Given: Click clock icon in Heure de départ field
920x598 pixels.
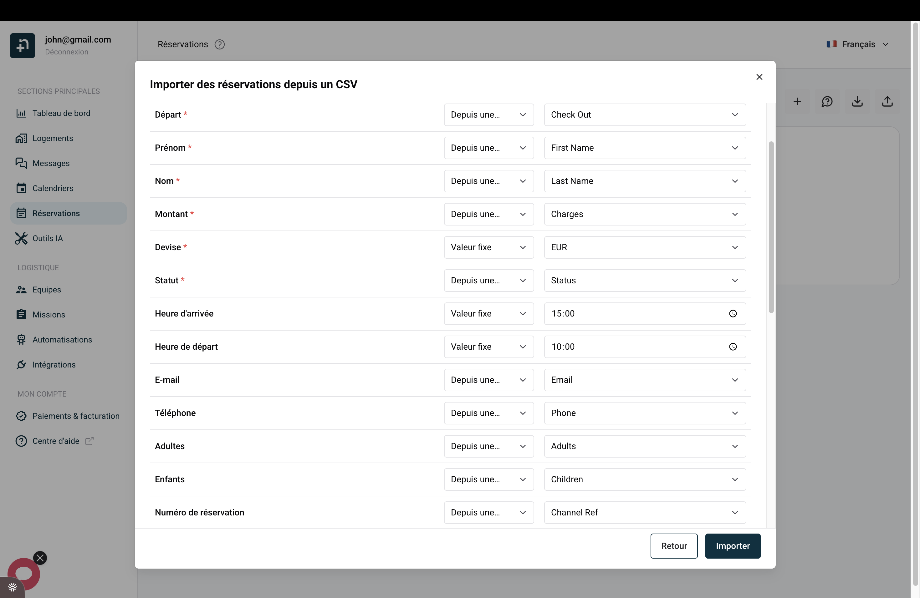Looking at the screenshot, I should (x=733, y=347).
